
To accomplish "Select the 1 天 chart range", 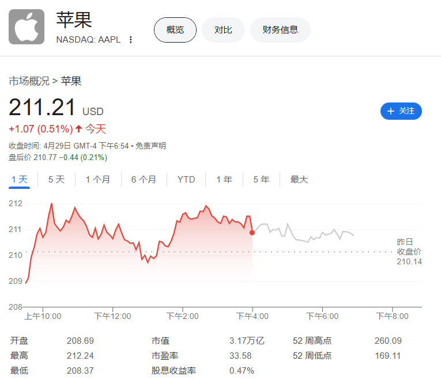I will 19,179.
